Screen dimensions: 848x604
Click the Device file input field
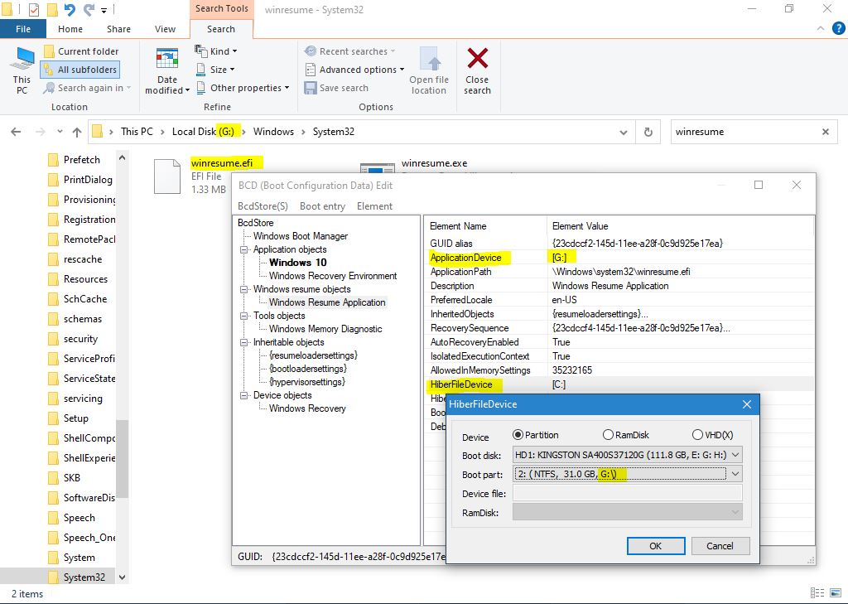627,494
